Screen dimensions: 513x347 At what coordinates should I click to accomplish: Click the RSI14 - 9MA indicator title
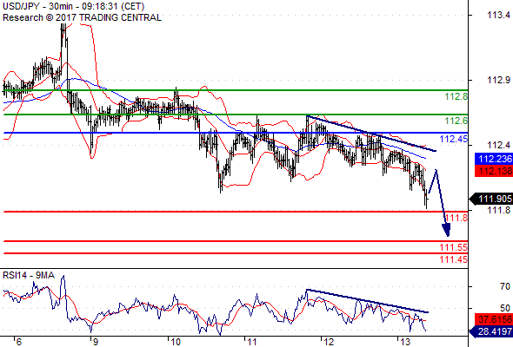pyautogui.click(x=29, y=276)
